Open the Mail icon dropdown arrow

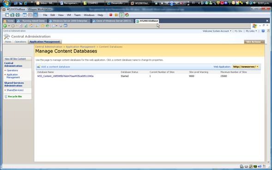tap(56, 26)
